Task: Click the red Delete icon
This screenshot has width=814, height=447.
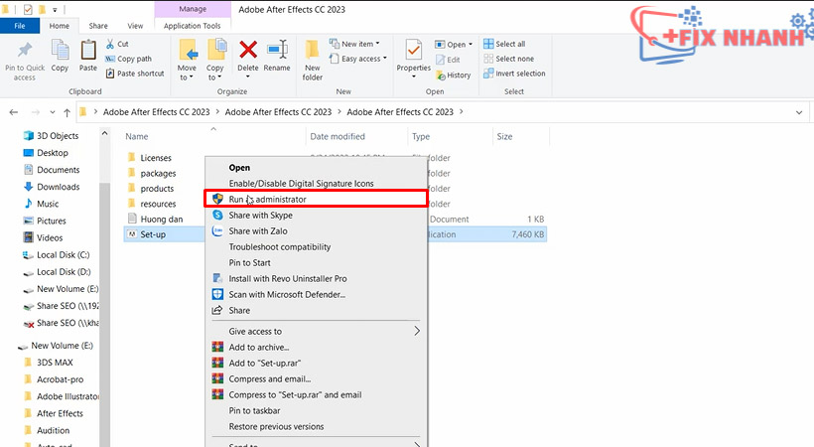Action: [248, 50]
